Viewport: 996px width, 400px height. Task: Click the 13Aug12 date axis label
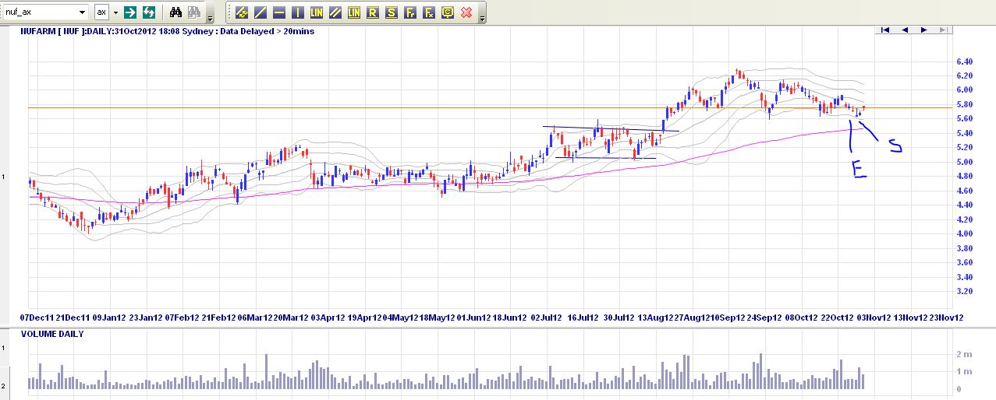click(x=656, y=318)
